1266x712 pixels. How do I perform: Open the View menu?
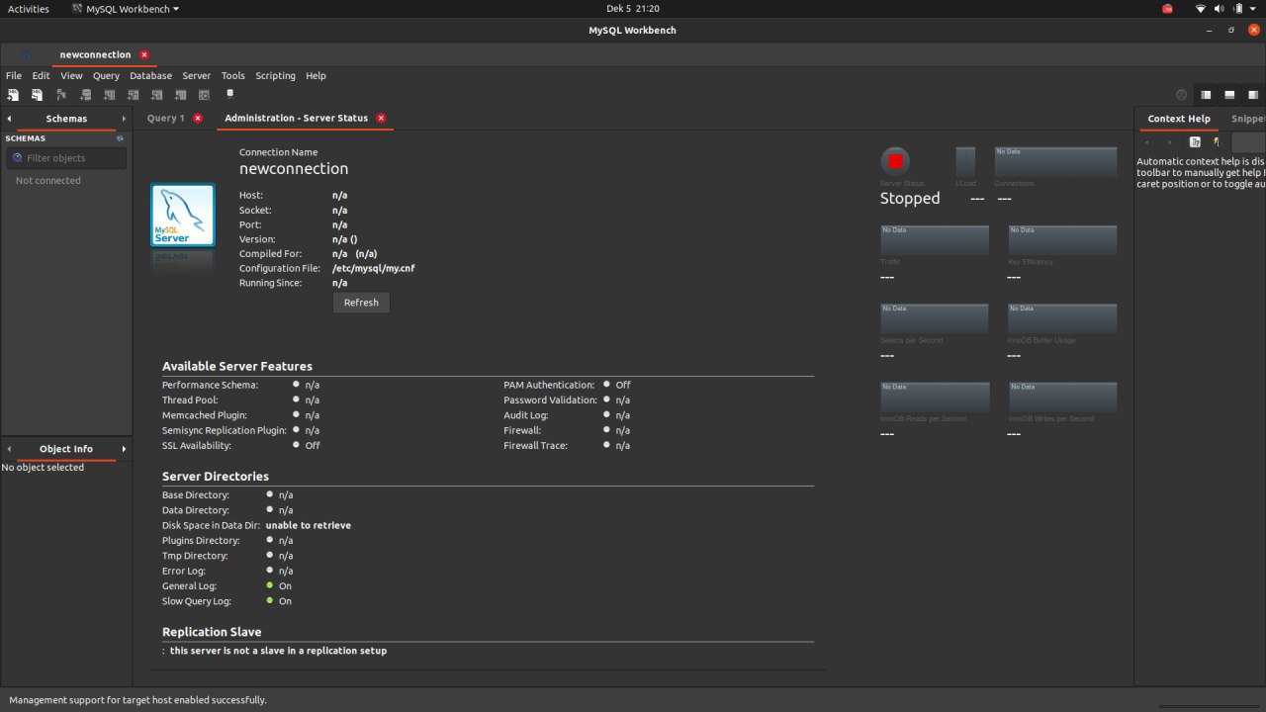(71, 75)
